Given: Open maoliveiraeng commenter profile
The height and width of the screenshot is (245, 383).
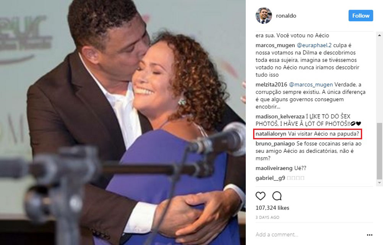Looking at the screenshot, I should coord(274,168).
